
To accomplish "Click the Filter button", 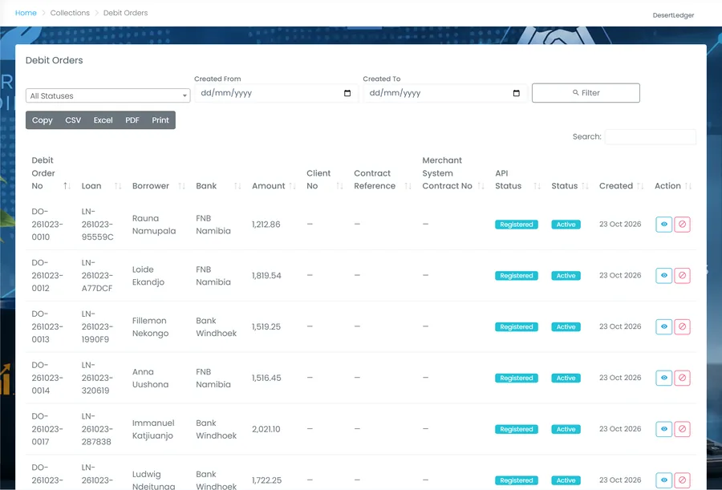I will click(x=586, y=93).
